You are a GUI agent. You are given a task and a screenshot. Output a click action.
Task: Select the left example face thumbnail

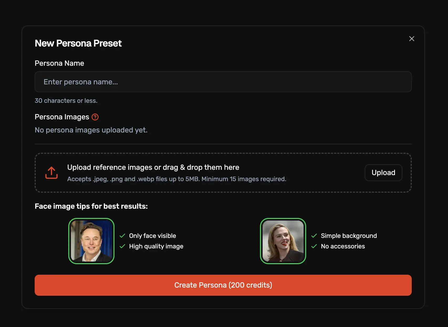(x=91, y=241)
